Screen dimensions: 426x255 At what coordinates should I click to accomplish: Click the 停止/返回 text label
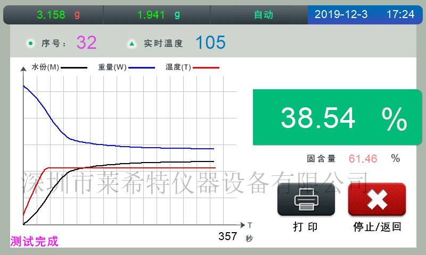[x=377, y=227]
